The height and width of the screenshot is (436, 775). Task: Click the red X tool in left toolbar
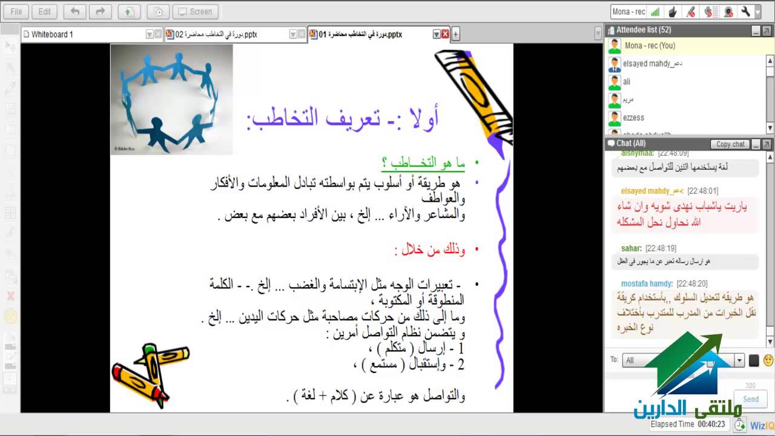click(x=10, y=296)
